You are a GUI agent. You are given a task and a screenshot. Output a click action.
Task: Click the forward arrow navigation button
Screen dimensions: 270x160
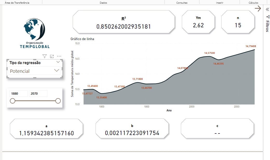(x=258, y=9)
